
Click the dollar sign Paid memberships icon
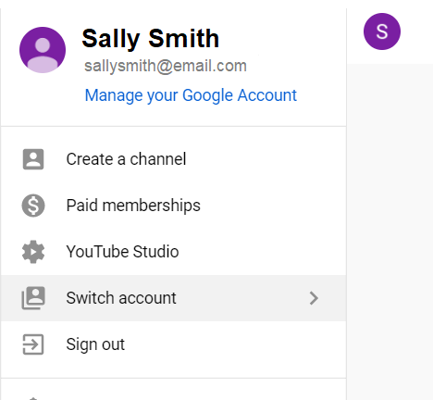33,206
